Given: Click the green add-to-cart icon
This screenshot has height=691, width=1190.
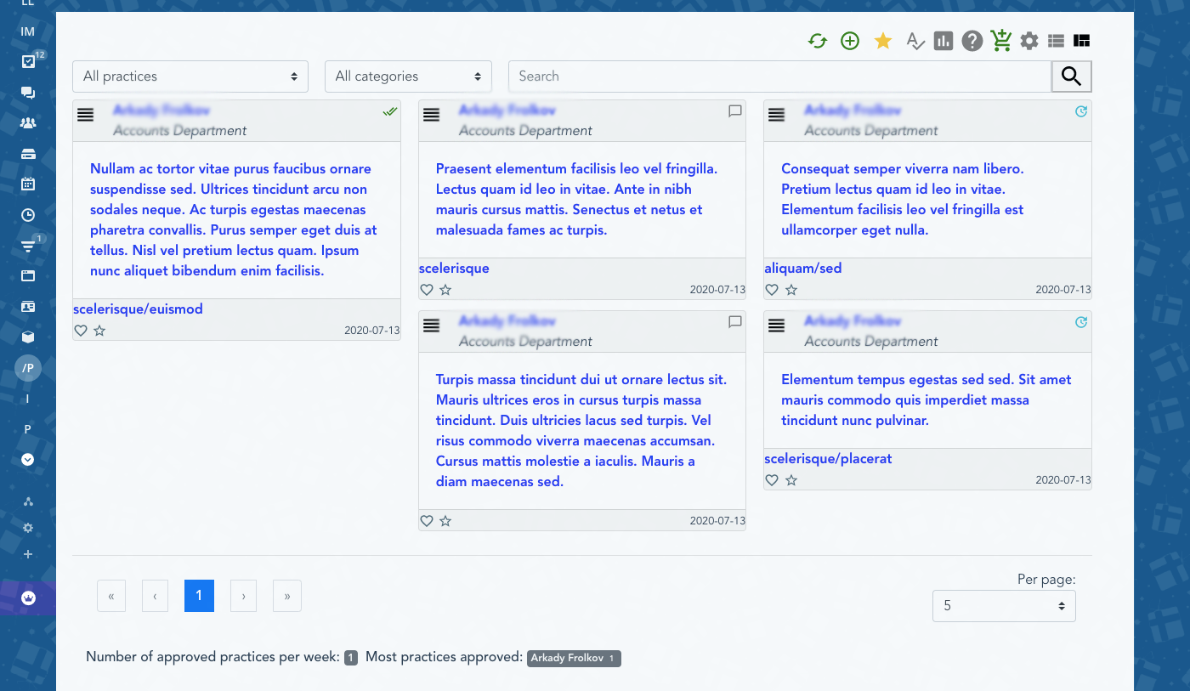Looking at the screenshot, I should (x=1001, y=41).
